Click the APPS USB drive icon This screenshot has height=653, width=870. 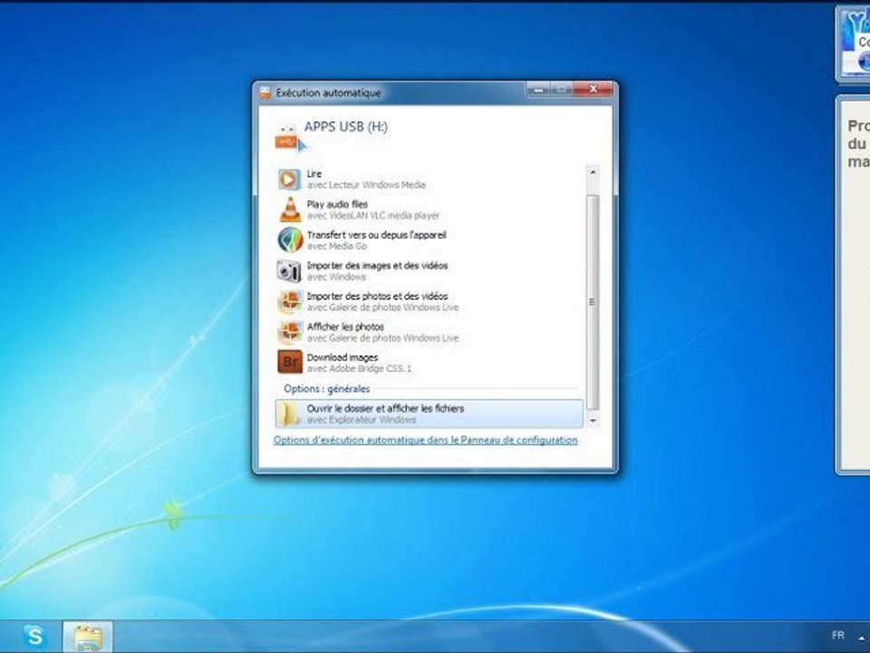coord(287,137)
